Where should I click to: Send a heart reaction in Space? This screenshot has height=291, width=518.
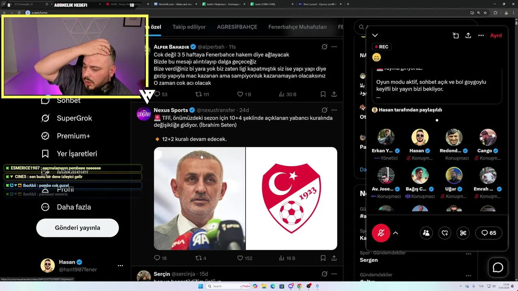445,233
